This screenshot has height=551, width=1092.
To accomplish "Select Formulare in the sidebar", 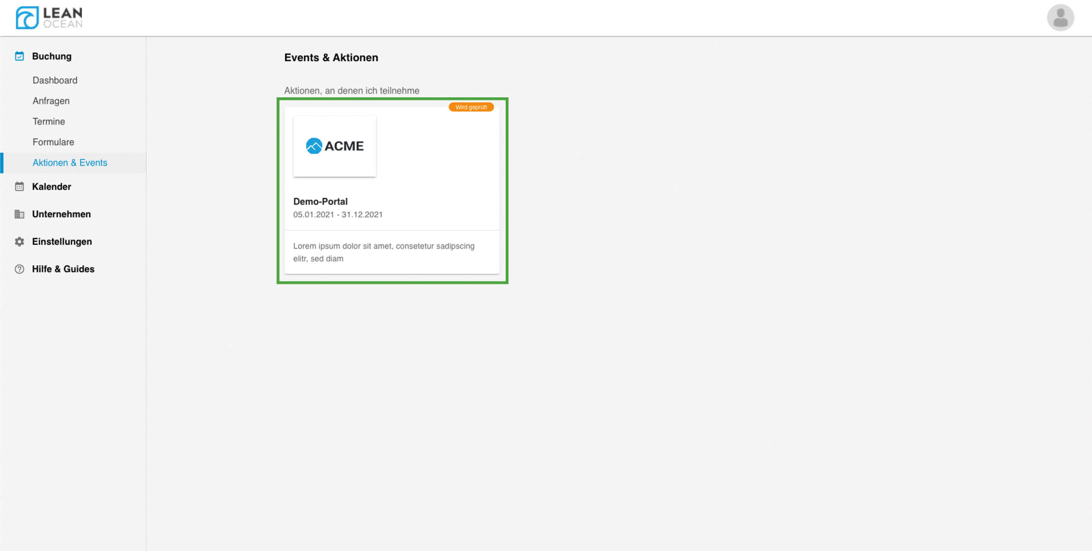I will point(53,142).
